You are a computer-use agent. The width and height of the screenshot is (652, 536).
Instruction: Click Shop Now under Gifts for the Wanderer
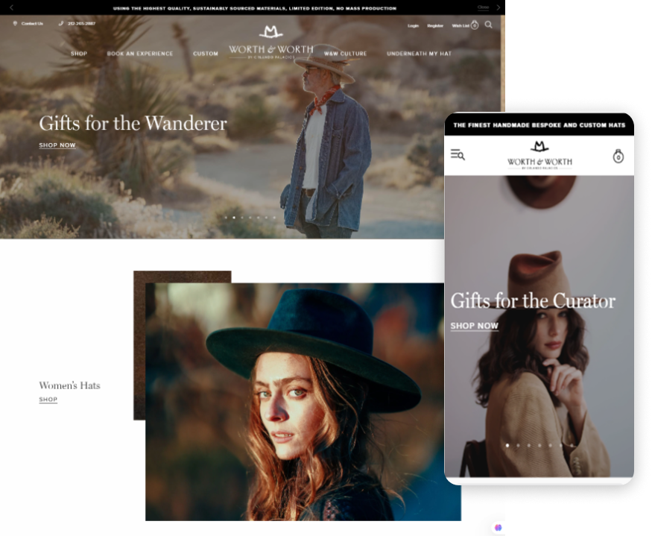[x=57, y=145]
